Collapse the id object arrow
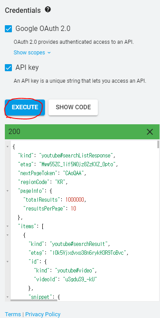 point(7,262)
